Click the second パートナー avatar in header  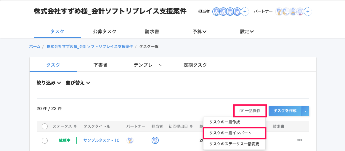[286, 12]
